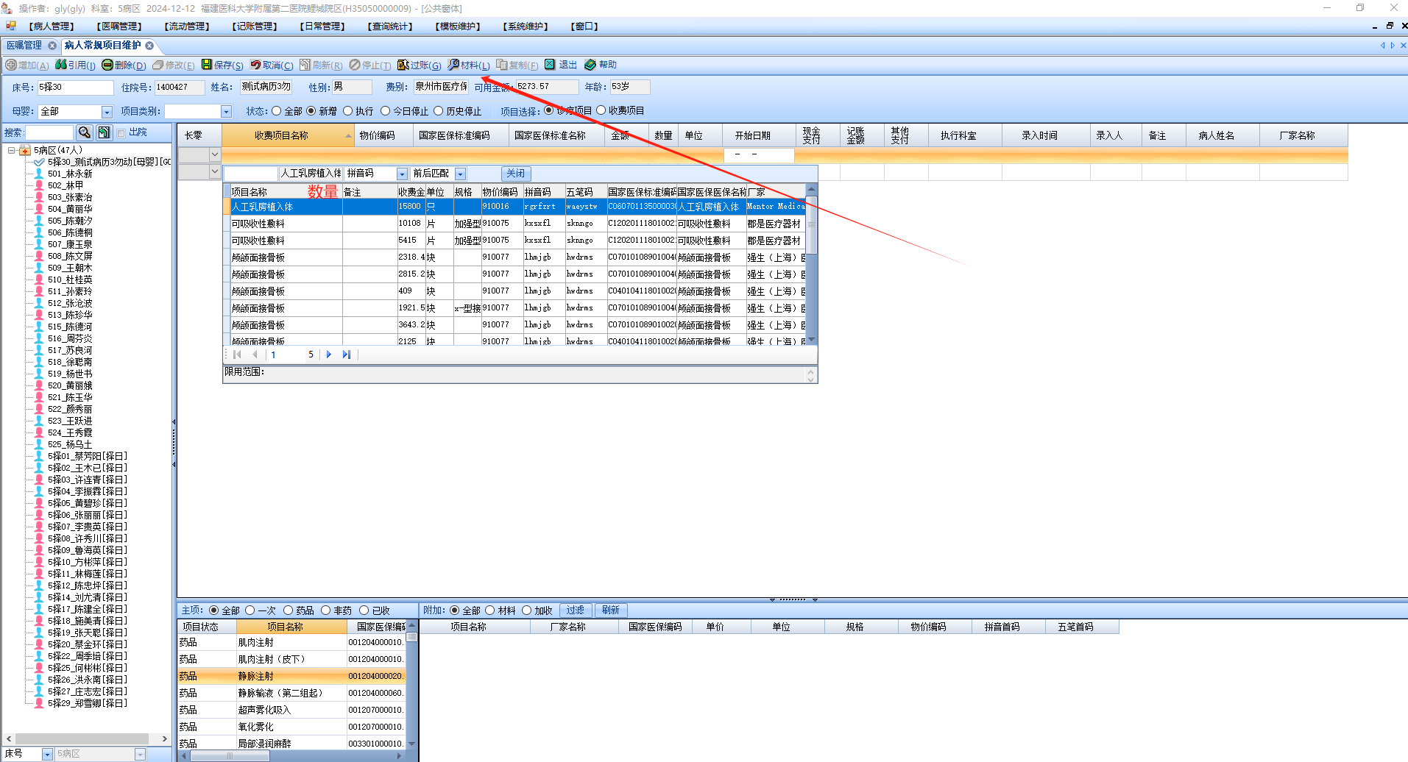The image size is (1408, 762).
Task: Select 执行 status radio button
Action: pyautogui.click(x=348, y=111)
